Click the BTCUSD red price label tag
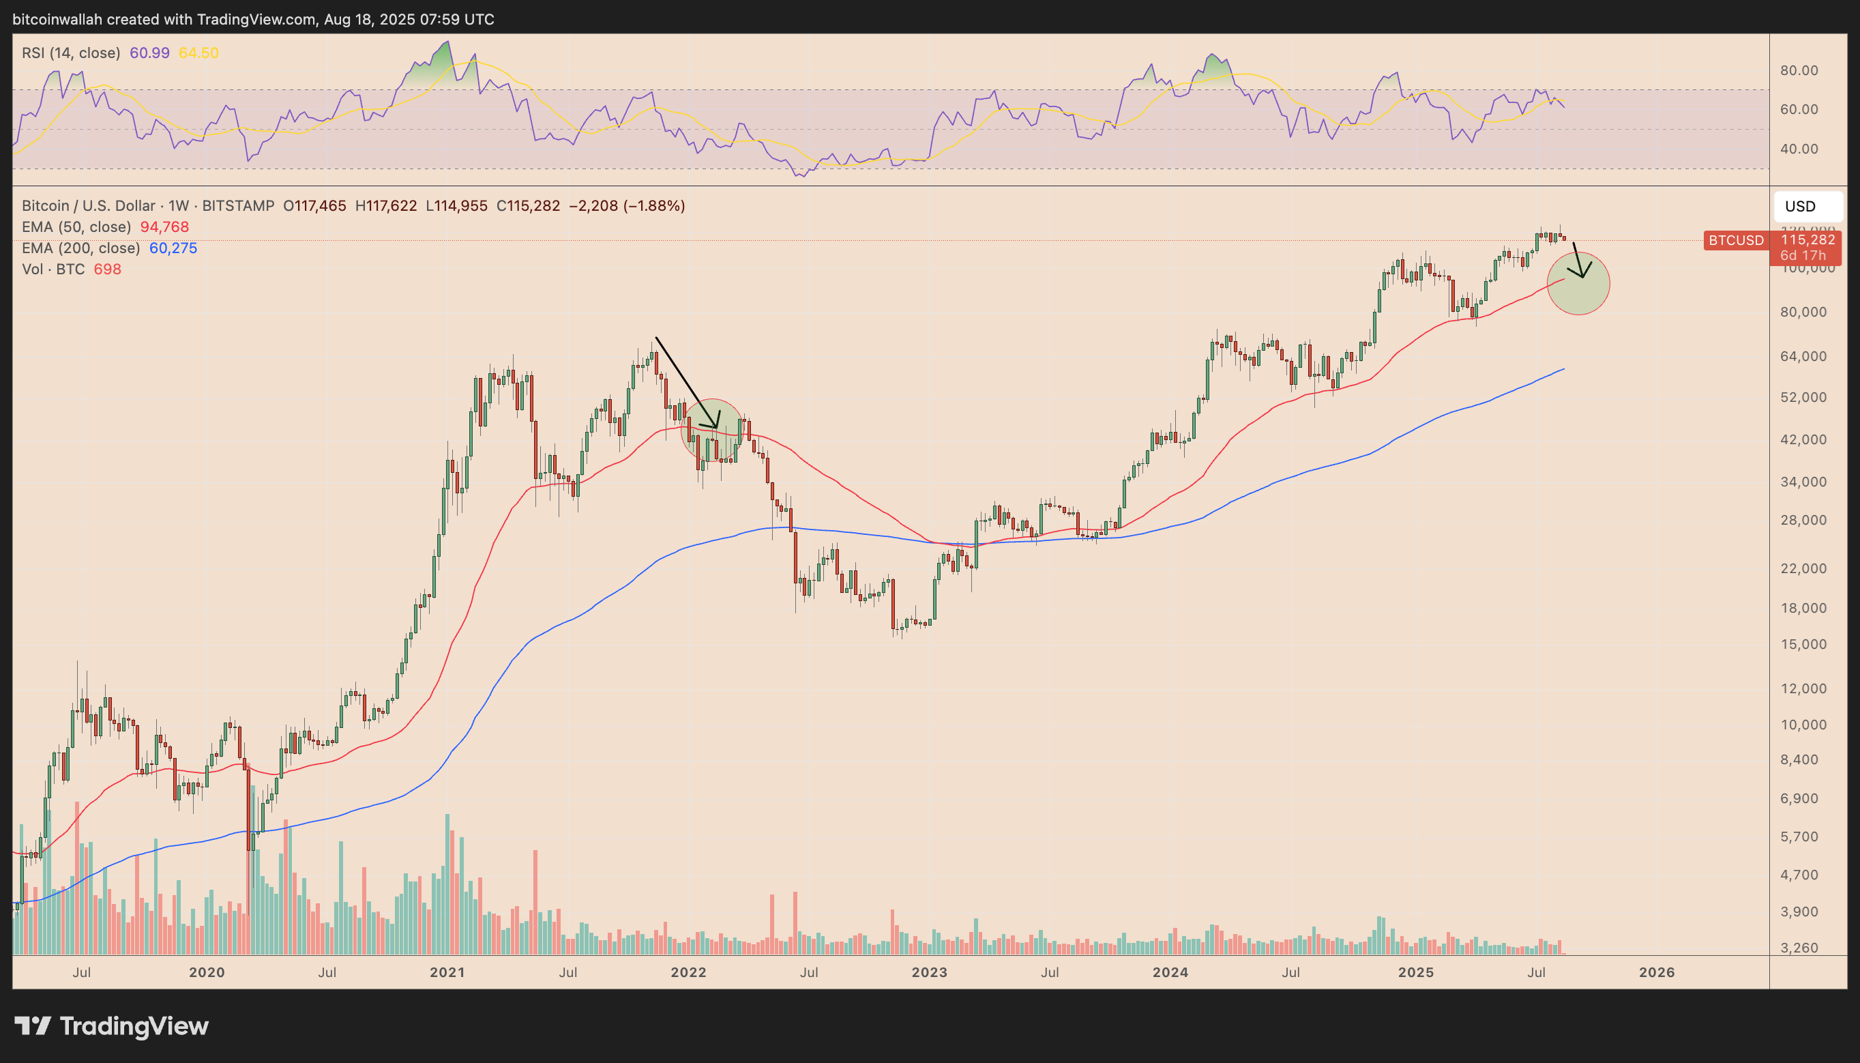Image resolution: width=1860 pixels, height=1063 pixels. tap(1736, 240)
